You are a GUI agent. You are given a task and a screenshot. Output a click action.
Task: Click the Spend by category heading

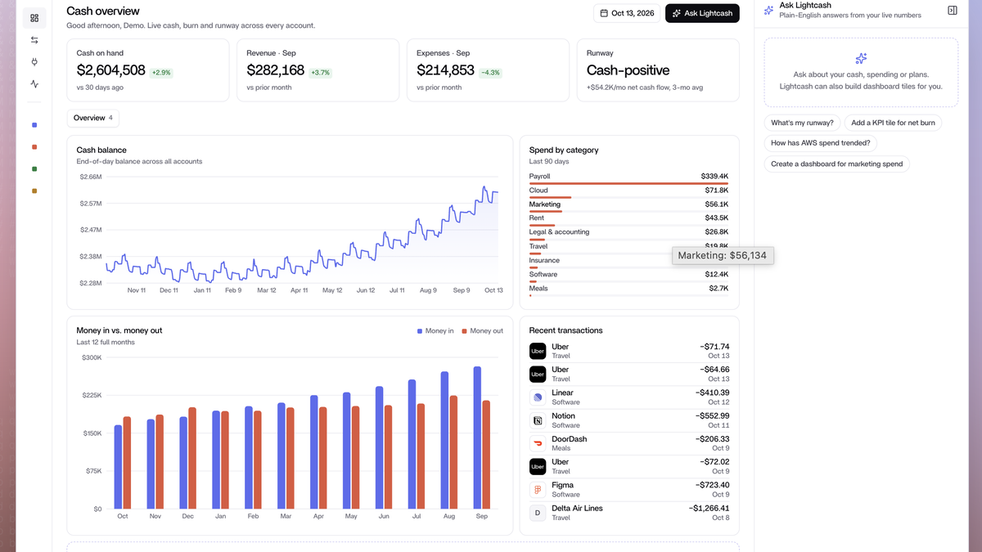564,150
